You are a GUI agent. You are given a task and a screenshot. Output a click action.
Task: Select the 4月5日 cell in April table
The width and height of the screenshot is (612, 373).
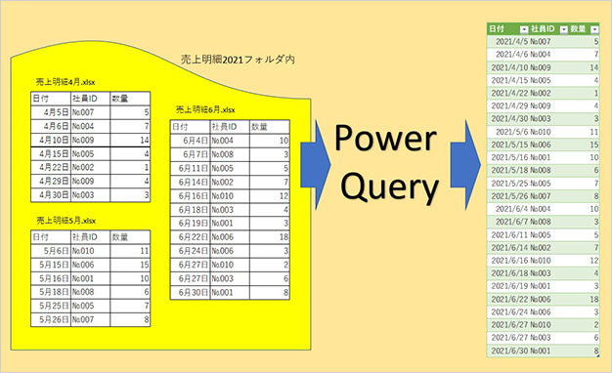click(x=51, y=112)
